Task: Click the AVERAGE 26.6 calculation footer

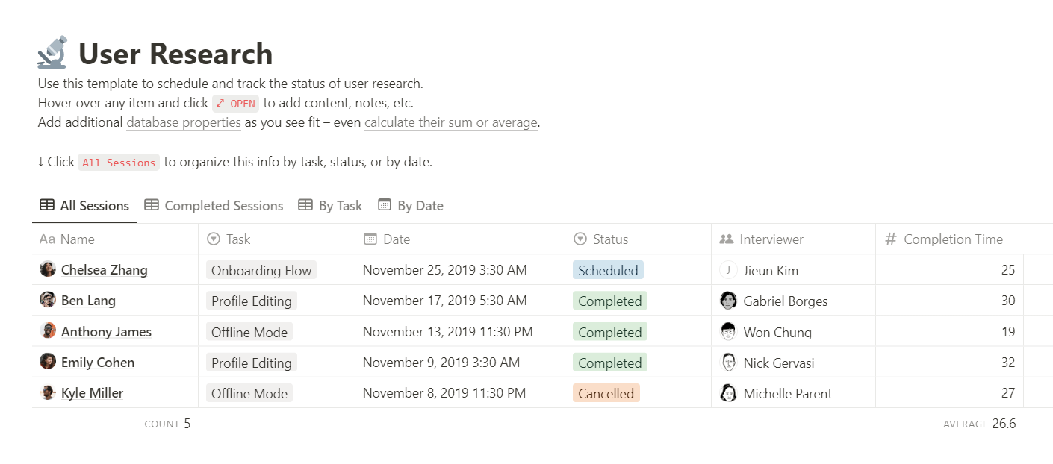Action: coord(979,424)
